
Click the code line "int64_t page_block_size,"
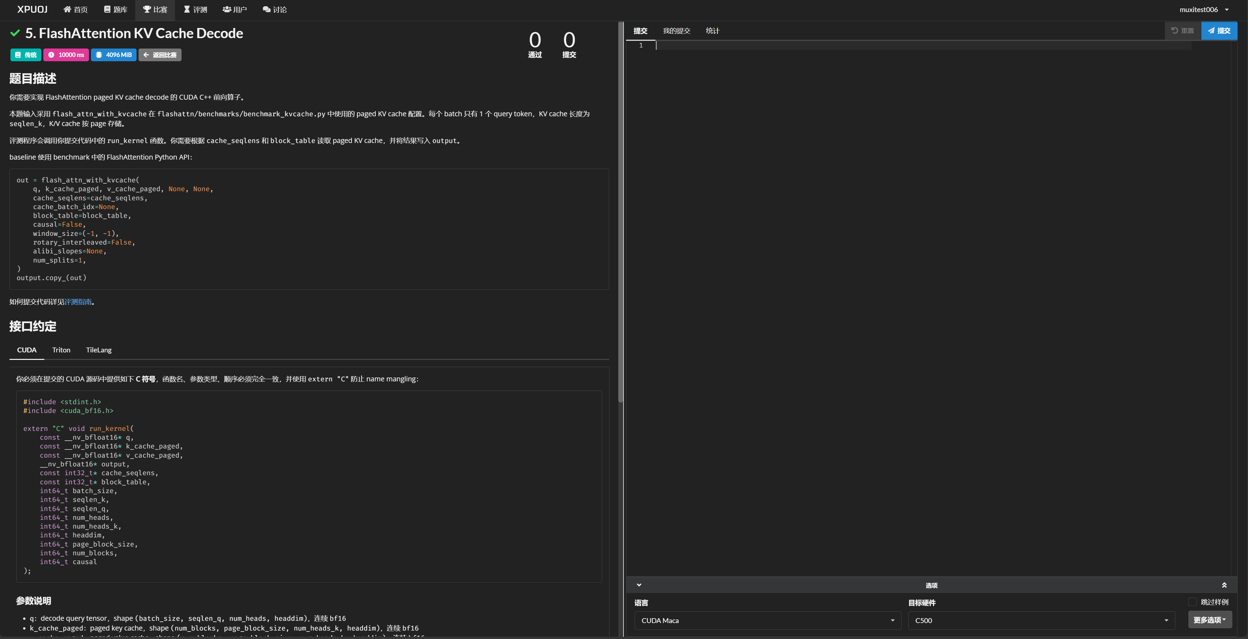(x=89, y=544)
